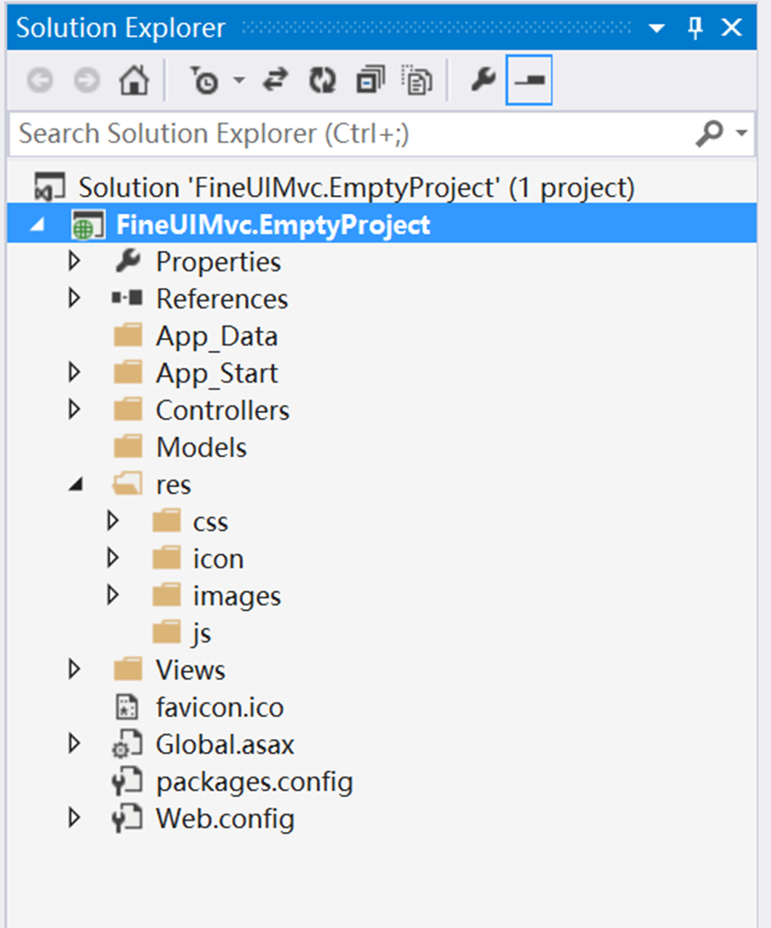Click the Refresh toolbar icon
The image size is (771, 928).
click(x=323, y=80)
